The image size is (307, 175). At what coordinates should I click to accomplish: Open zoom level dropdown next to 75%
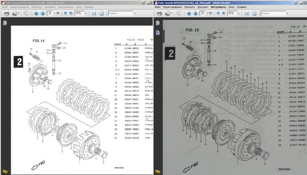86,13
